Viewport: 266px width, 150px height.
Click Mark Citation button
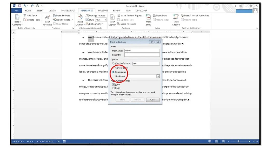(x=176, y=20)
